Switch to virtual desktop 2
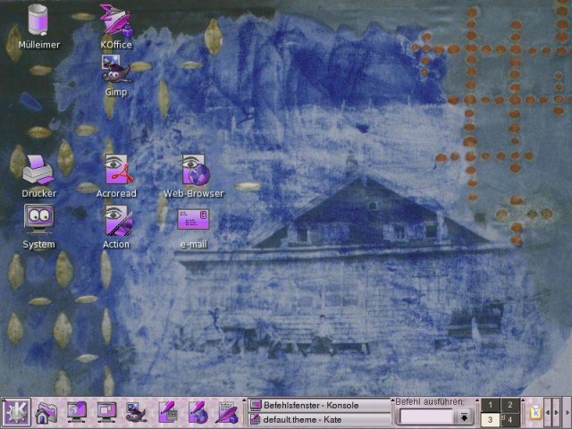This screenshot has width=572, height=429. click(x=510, y=405)
